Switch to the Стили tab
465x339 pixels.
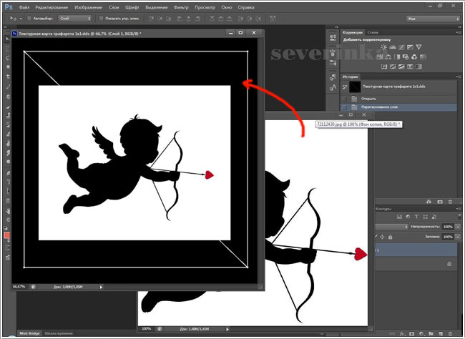(373, 33)
